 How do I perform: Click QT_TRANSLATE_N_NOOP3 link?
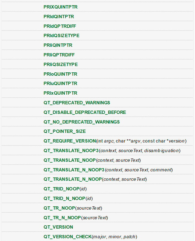point(74,170)
